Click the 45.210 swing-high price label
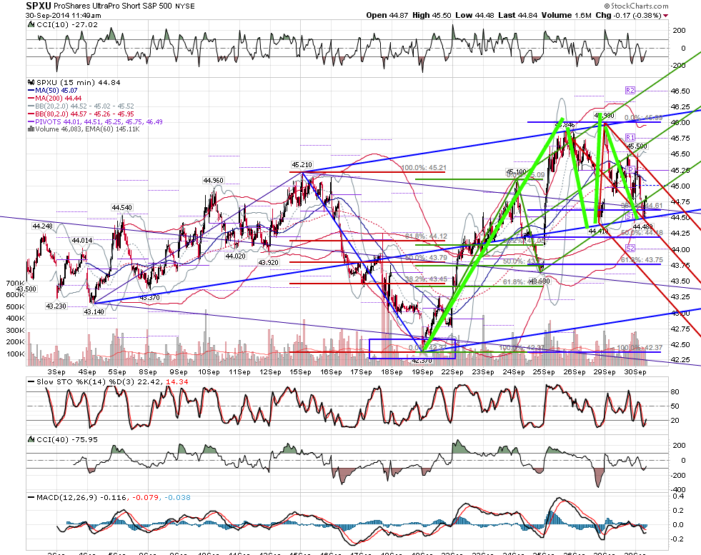701x555 pixels. 302,165
